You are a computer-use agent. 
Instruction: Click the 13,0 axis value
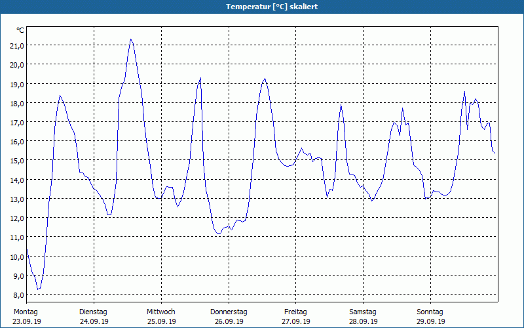[x=17, y=199]
